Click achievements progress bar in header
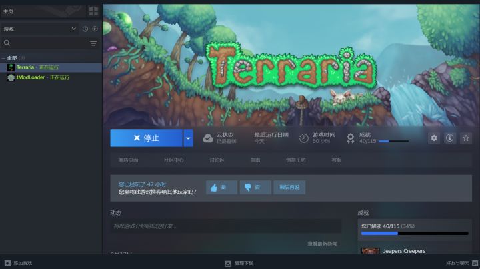Screen dimensions: 480x269 pyautogui.click(x=393, y=141)
